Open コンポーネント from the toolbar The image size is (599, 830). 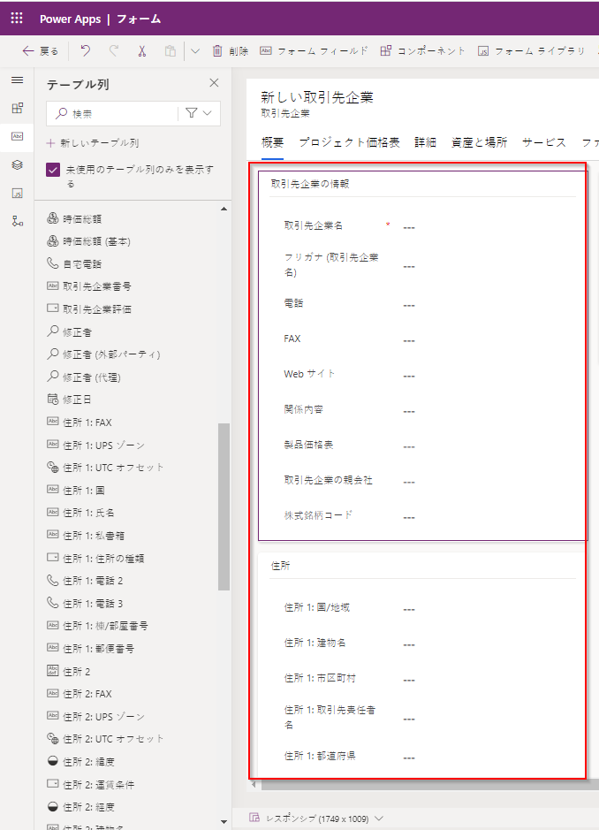(422, 50)
